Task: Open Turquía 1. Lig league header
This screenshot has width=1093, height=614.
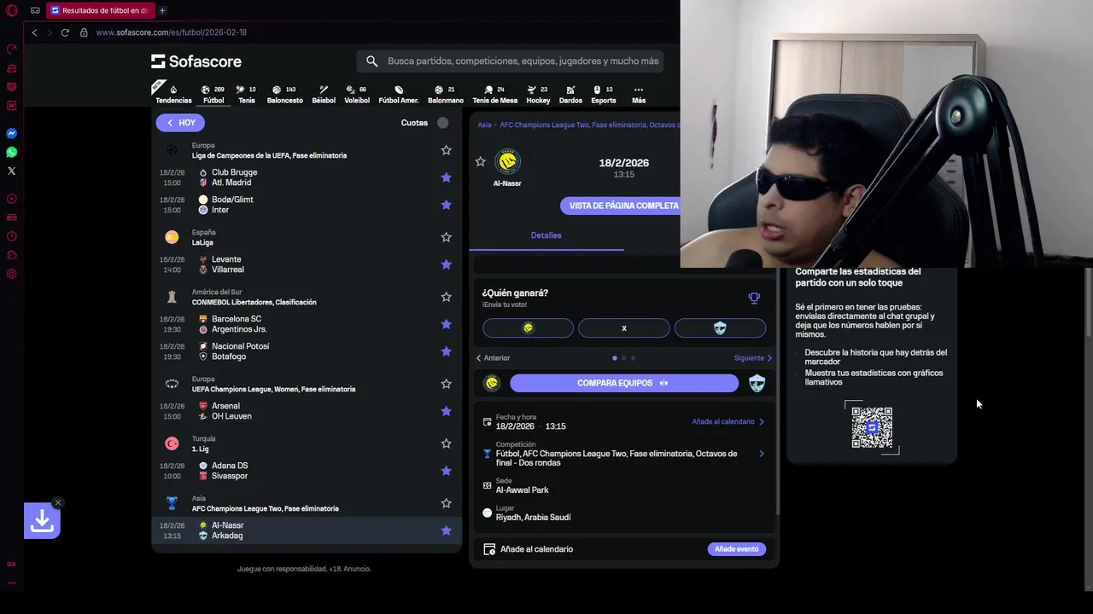Action: [200, 449]
